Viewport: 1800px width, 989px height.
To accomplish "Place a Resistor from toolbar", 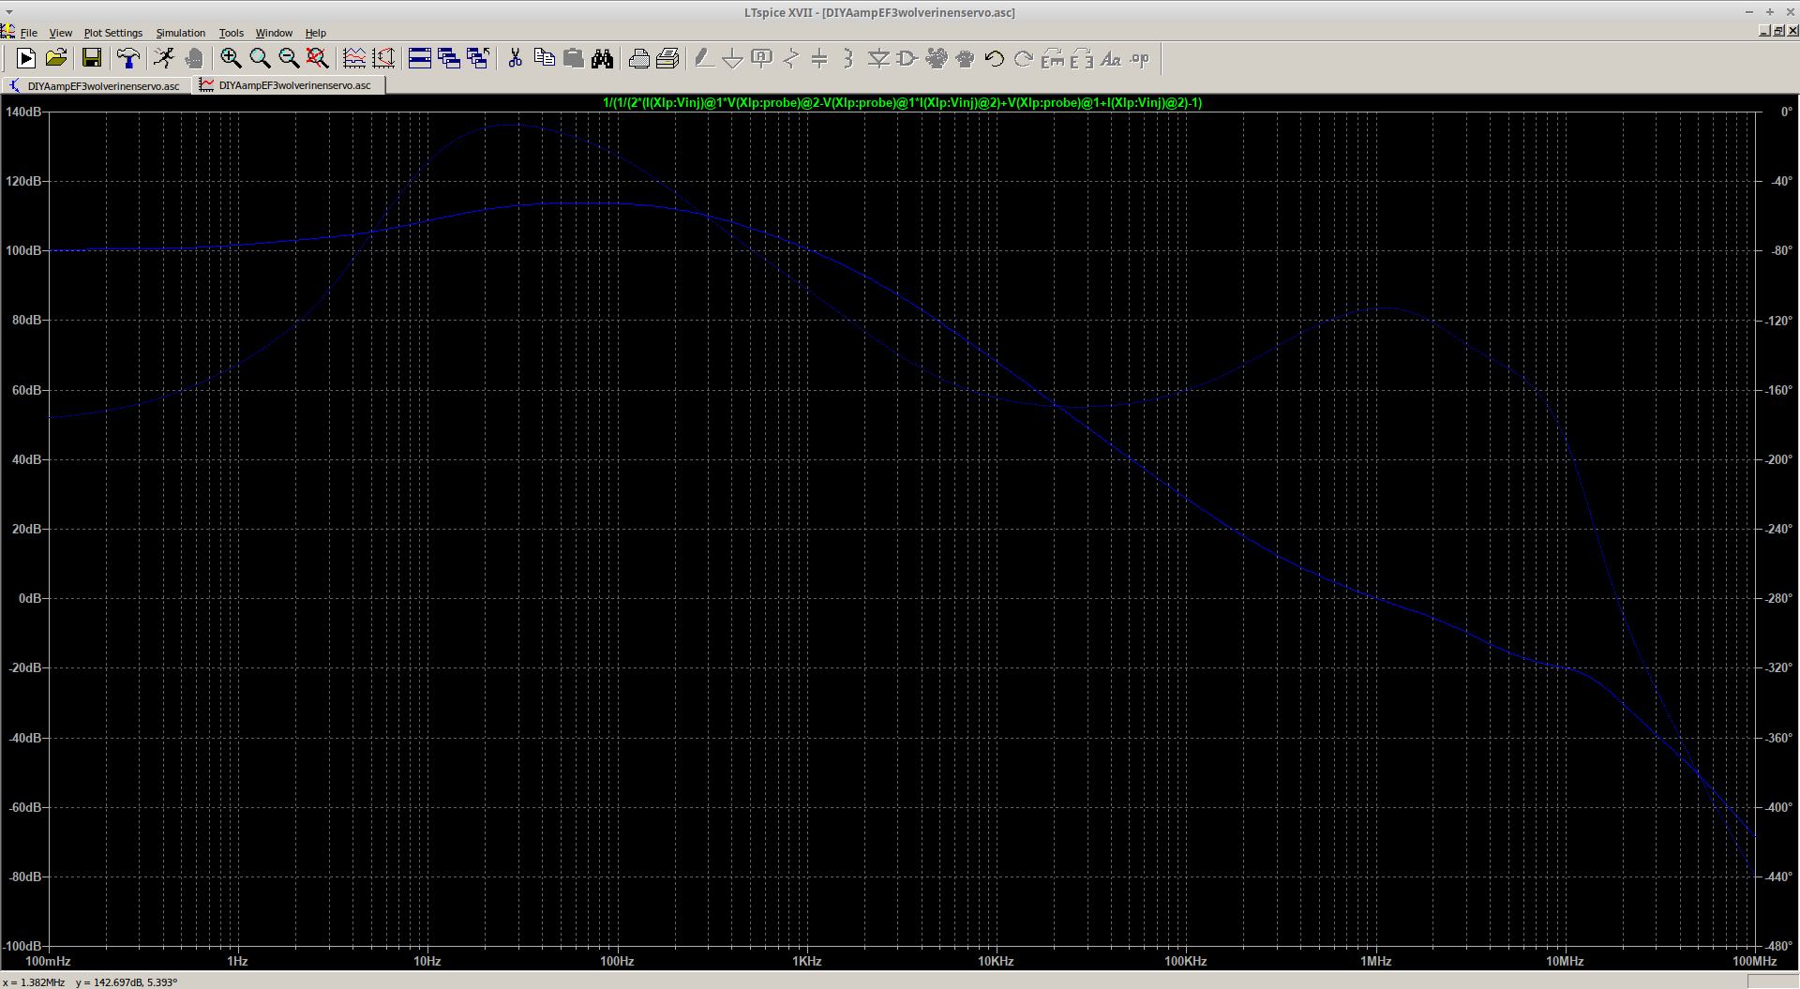I will click(790, 59).
